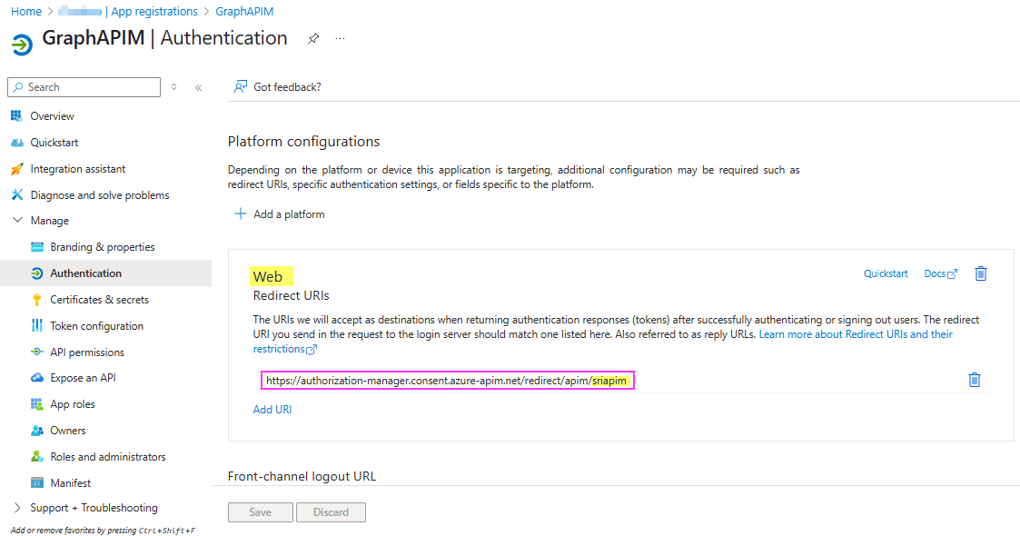Open the Web platform Quickstart link
Viewport: 1020px width, 536px height.
886,273
